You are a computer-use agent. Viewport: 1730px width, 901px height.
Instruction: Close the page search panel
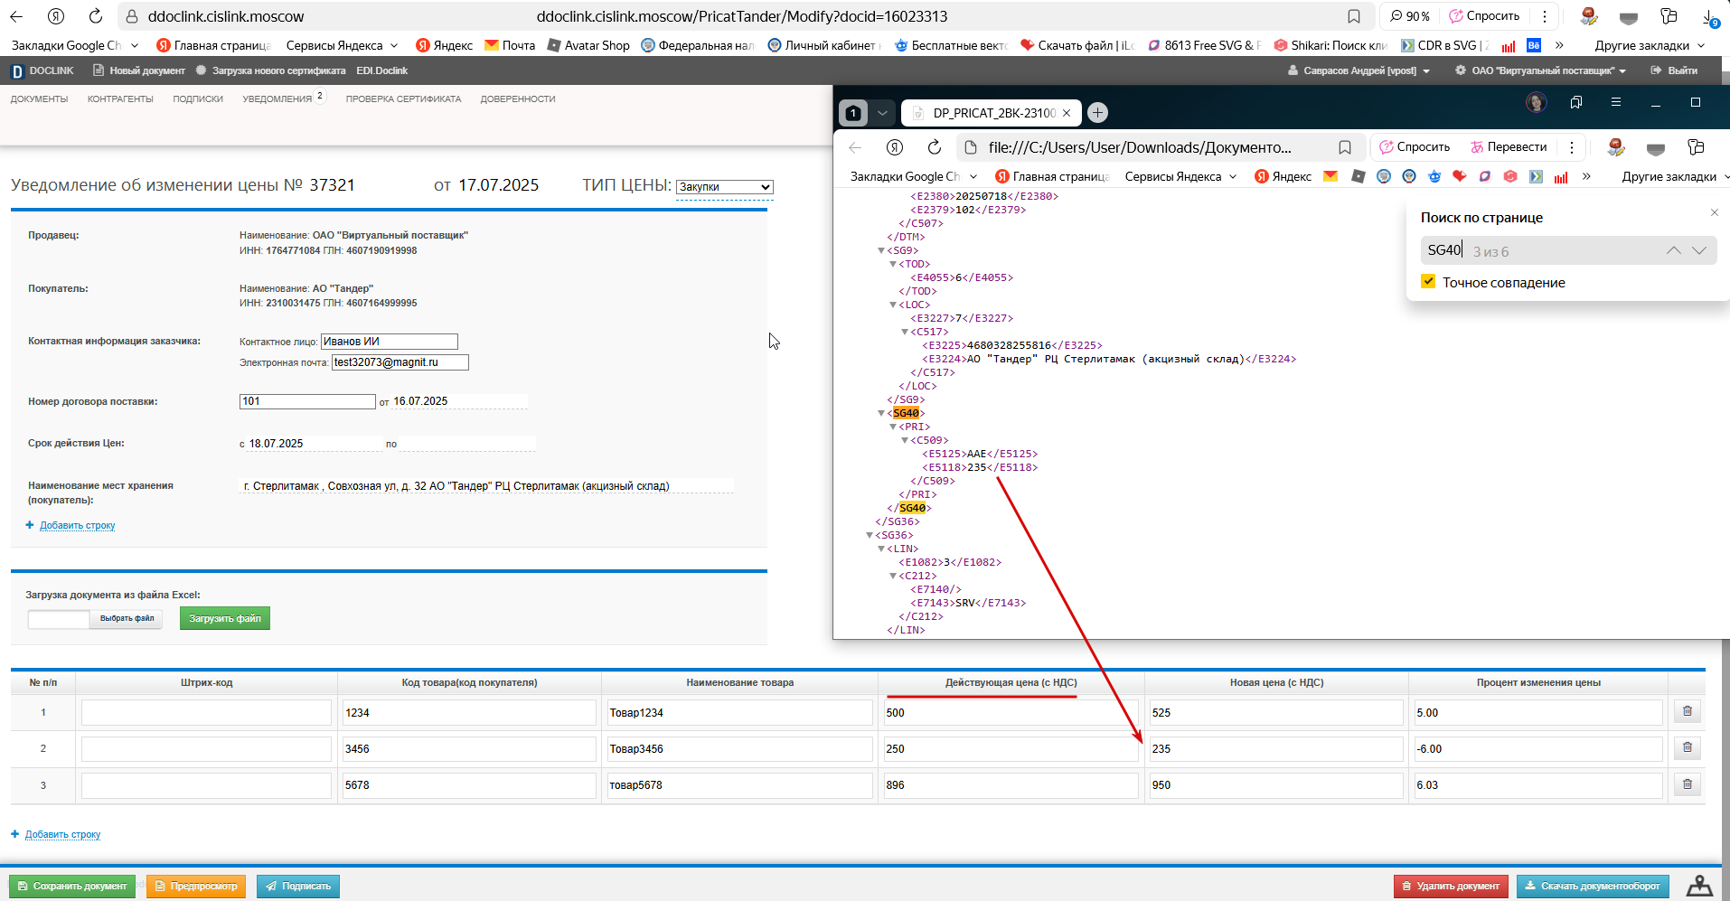1715,212
